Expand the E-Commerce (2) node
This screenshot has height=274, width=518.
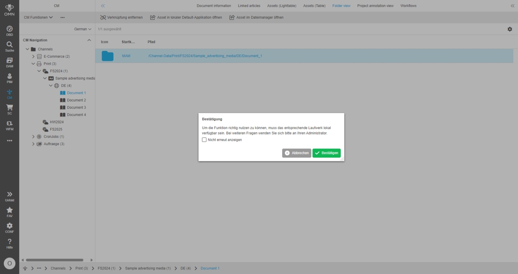(x=33, y=56)
